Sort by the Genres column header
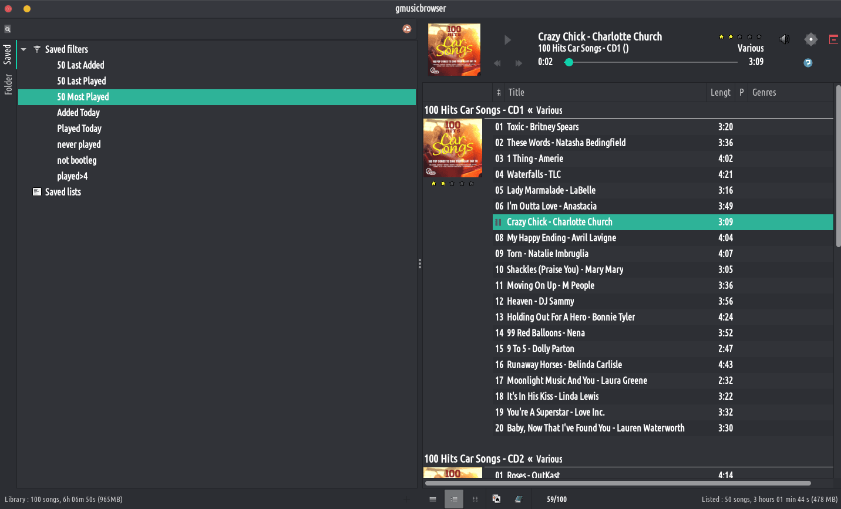This screenshot has height=509, width=841. [790, 92]
